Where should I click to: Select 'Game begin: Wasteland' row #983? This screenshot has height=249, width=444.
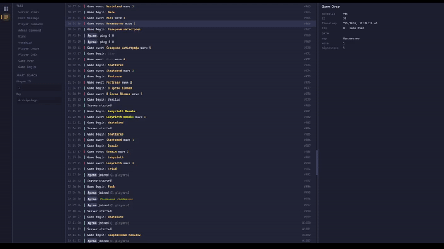[191, 123]
